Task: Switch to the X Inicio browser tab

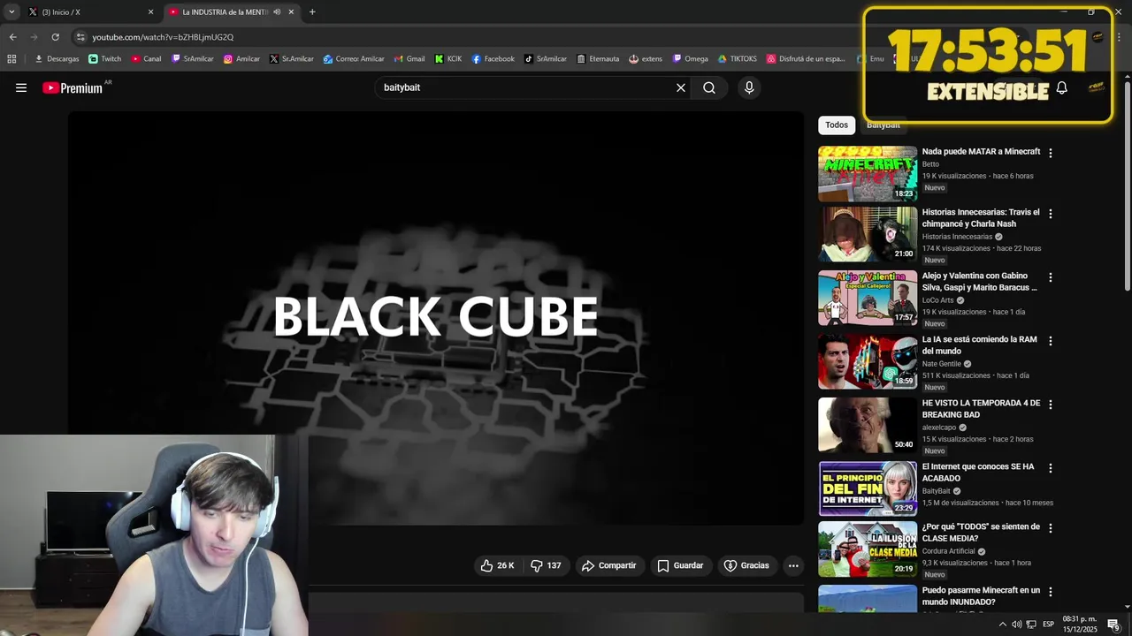Action: point(88,12)
